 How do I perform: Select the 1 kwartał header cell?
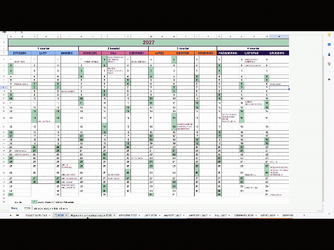(x=43, y=48)
